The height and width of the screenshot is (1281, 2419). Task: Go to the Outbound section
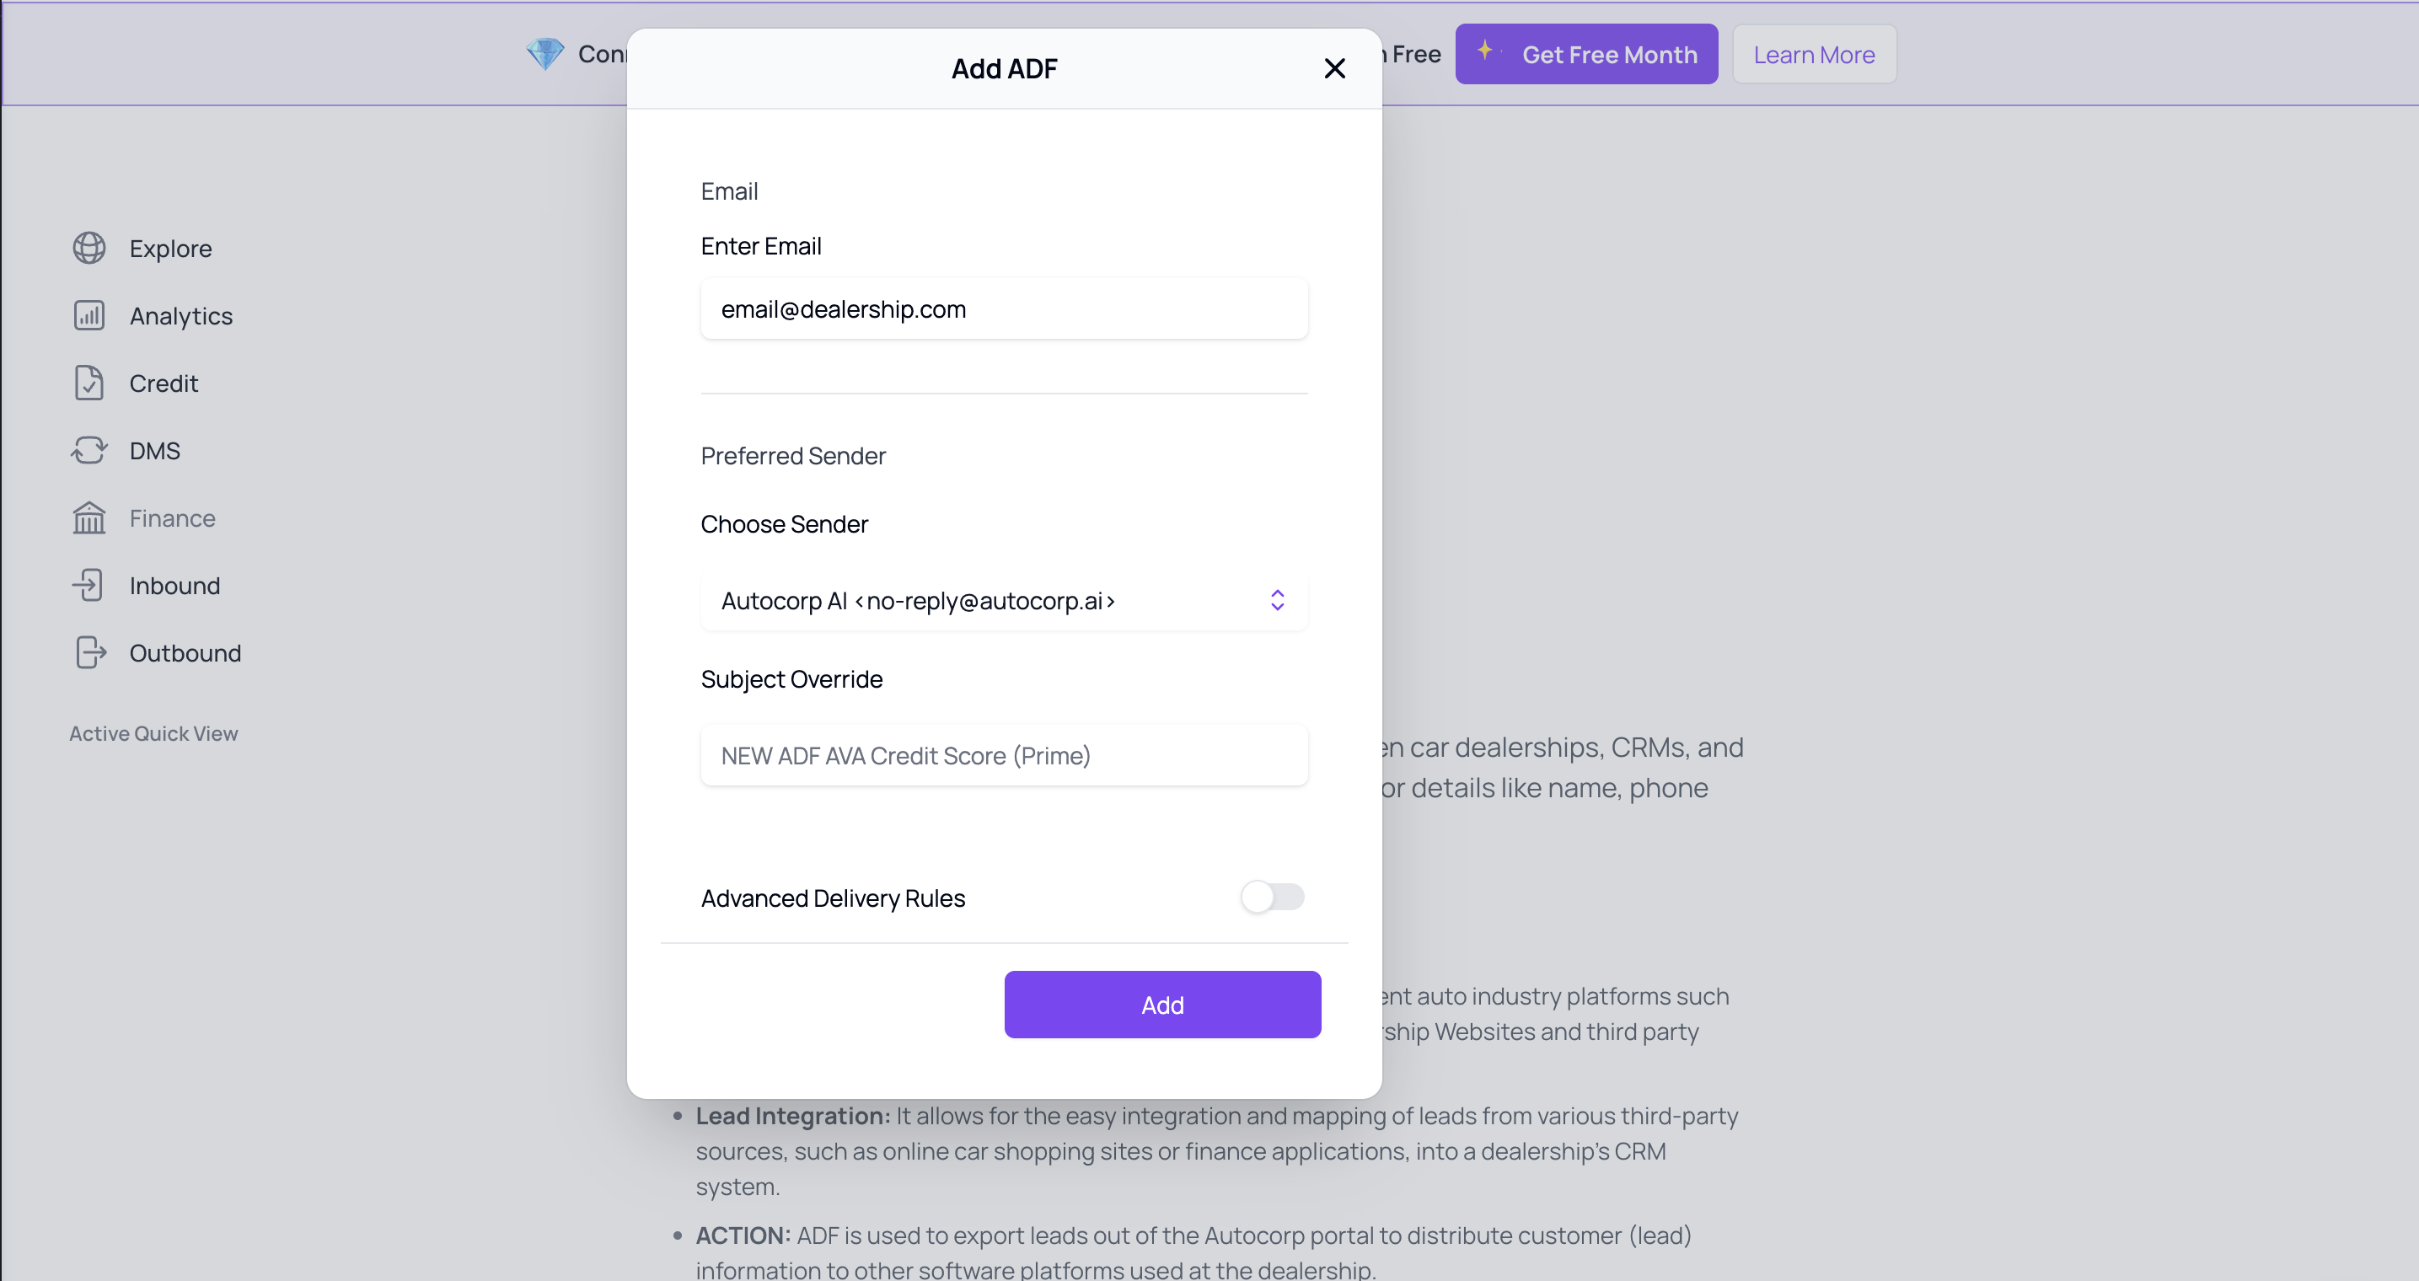[185, 652]
